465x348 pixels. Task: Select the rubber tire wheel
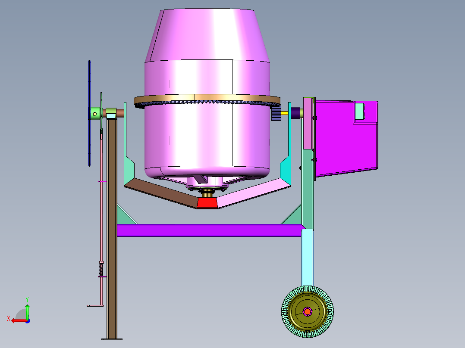(308, 311)
